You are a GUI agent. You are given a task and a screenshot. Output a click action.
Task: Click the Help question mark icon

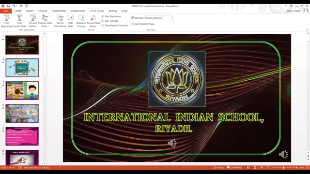(286, 6)
